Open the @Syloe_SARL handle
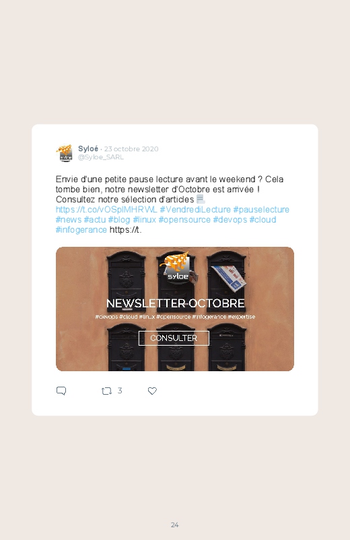This screenshot has height=540, width=350. coord(100,157)
